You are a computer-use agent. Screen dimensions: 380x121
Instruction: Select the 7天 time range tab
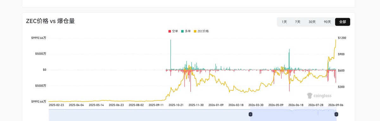point(298,22)
